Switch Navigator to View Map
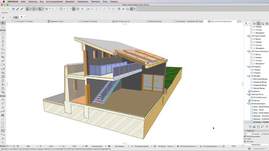The width and height of the screenshot is (269, 151). (258, 23)
